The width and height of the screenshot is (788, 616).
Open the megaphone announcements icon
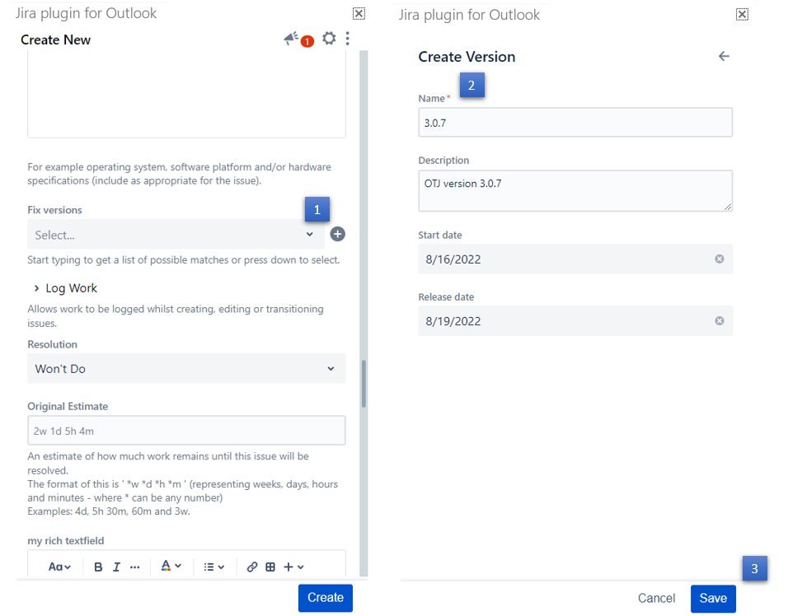point(291,39)
